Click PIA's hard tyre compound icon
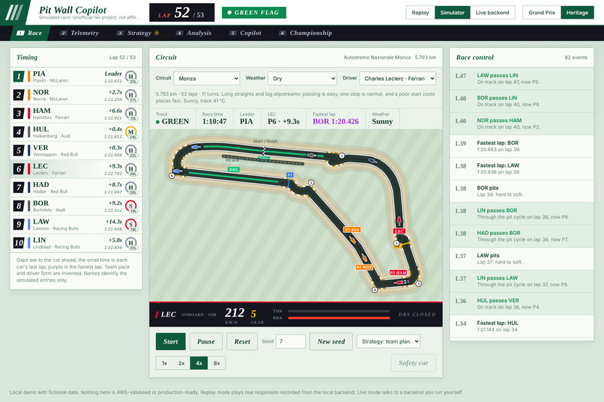 tap(131, 76)
